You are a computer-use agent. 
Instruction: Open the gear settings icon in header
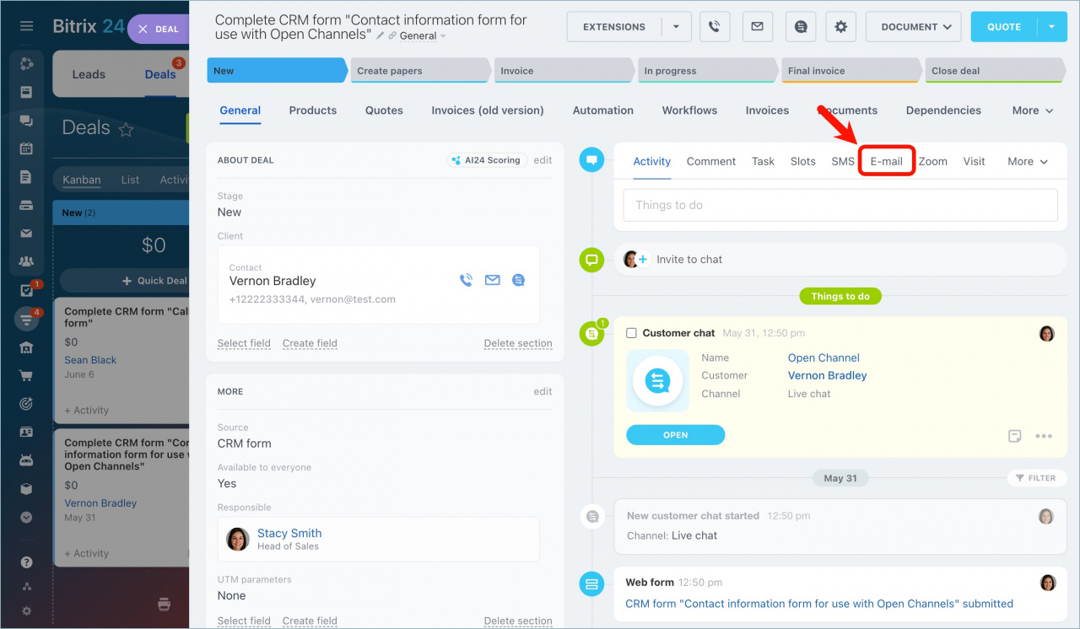840,27
